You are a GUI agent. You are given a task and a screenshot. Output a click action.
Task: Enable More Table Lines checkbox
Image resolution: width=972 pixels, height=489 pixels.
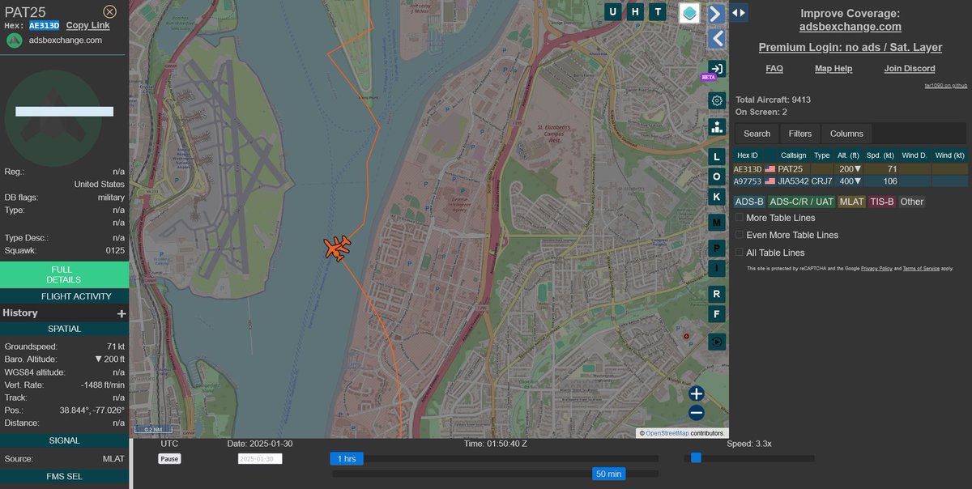coord(740,218)
